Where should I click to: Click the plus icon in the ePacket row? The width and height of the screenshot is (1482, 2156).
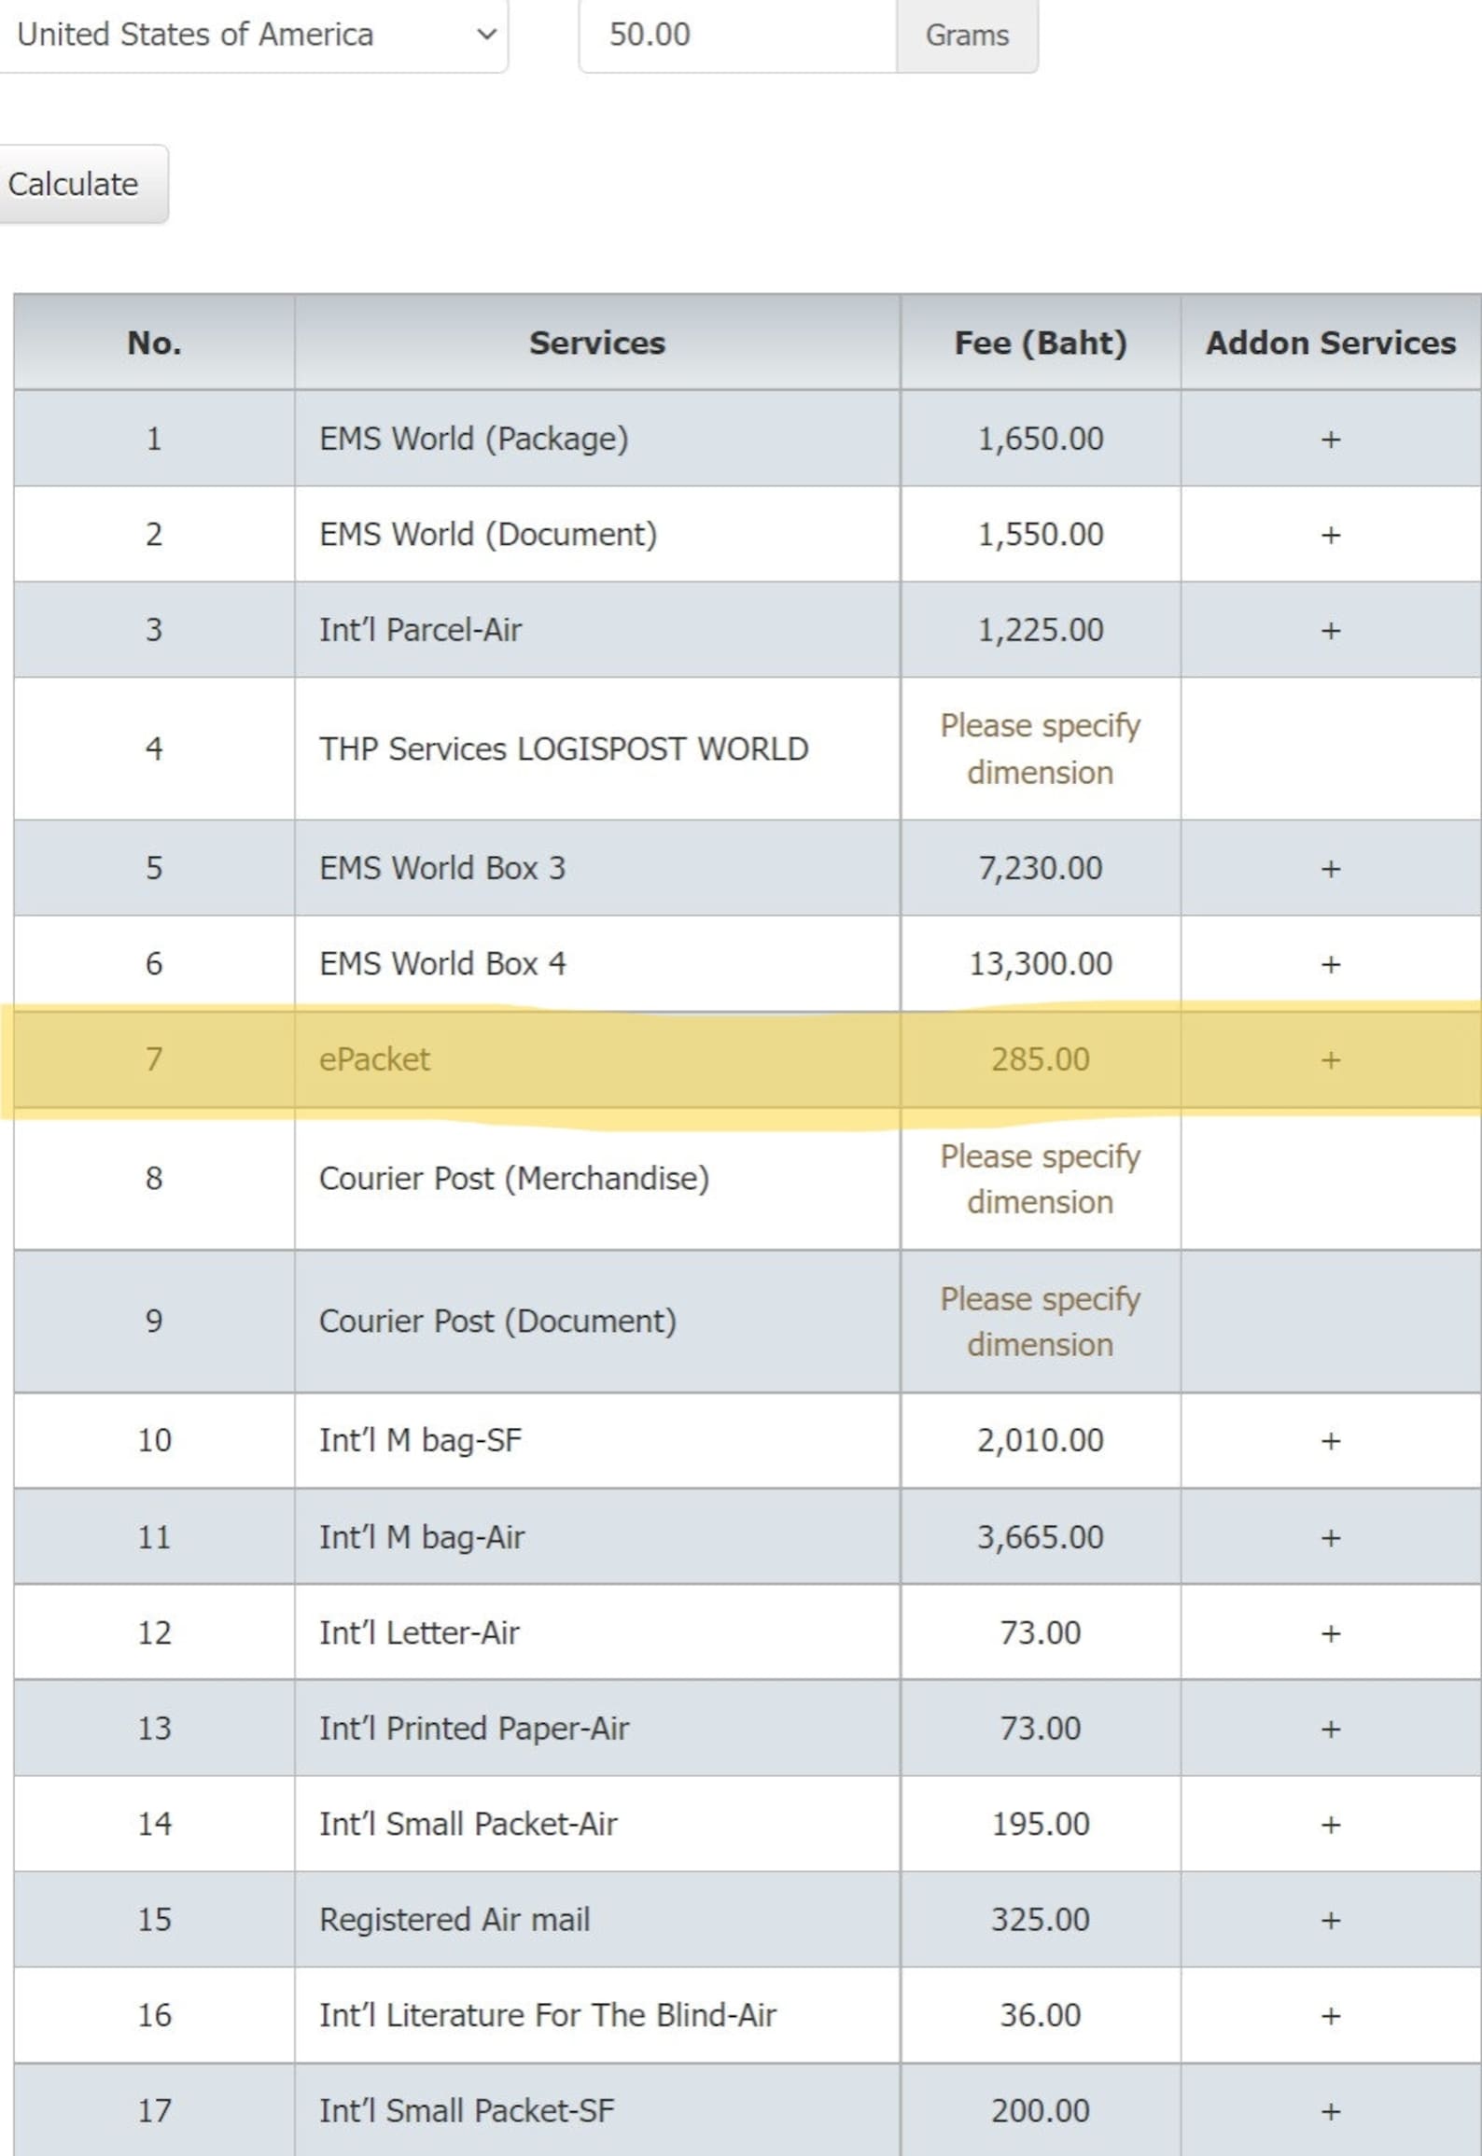(x=1331, y=1059)
